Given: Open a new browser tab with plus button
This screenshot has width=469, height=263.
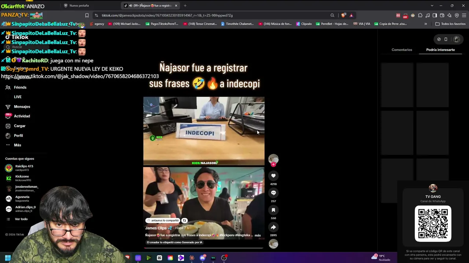Looking at the screenshot, I should point(185,5).
